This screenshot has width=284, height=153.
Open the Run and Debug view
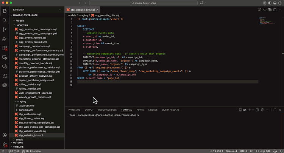pos(5,39)
